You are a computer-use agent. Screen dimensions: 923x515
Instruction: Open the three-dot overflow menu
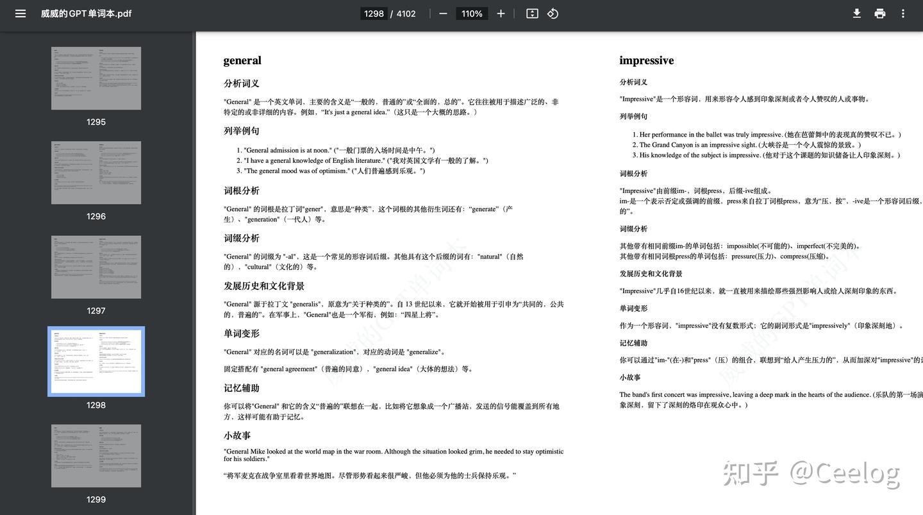pyautogui.click(x=902, y=13)
